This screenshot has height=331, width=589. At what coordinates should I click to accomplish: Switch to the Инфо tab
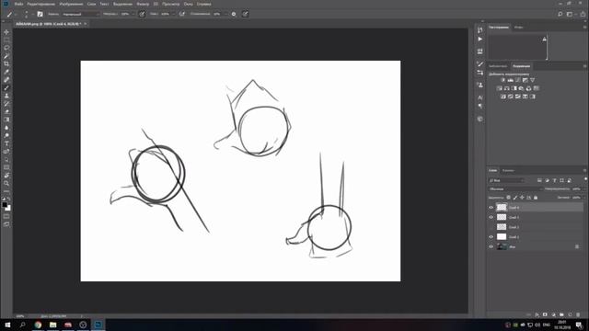coord(519,27)
